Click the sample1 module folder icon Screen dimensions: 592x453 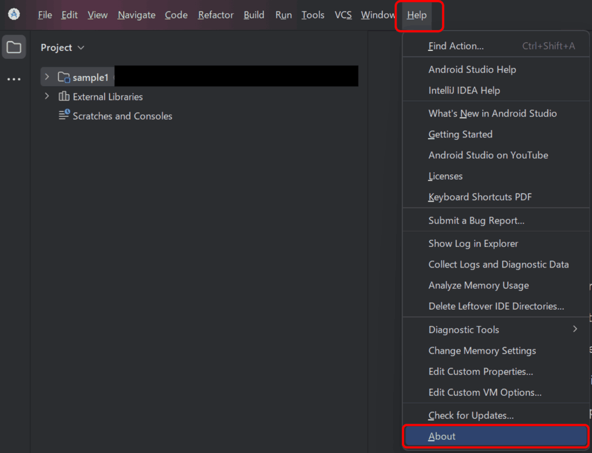[x=64, y=77]
